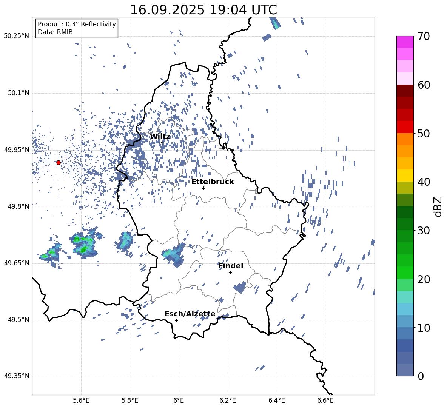This screenshot has height=408, width=447.
Task: Click the 5.8°E longitude label
Action: (x=130, y=400)
